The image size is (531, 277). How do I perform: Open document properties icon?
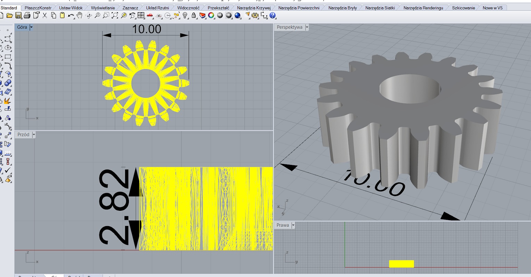click(x=36, y=15)
